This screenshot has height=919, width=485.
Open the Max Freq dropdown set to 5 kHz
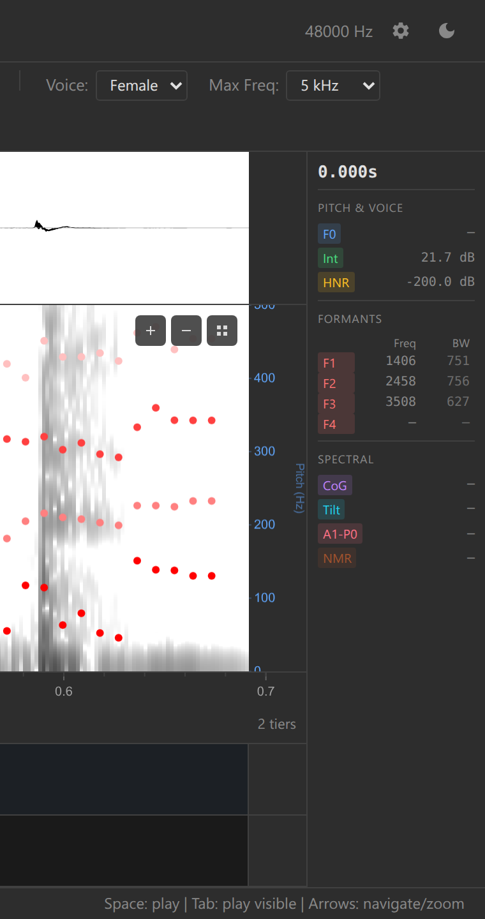click(333, 86)
